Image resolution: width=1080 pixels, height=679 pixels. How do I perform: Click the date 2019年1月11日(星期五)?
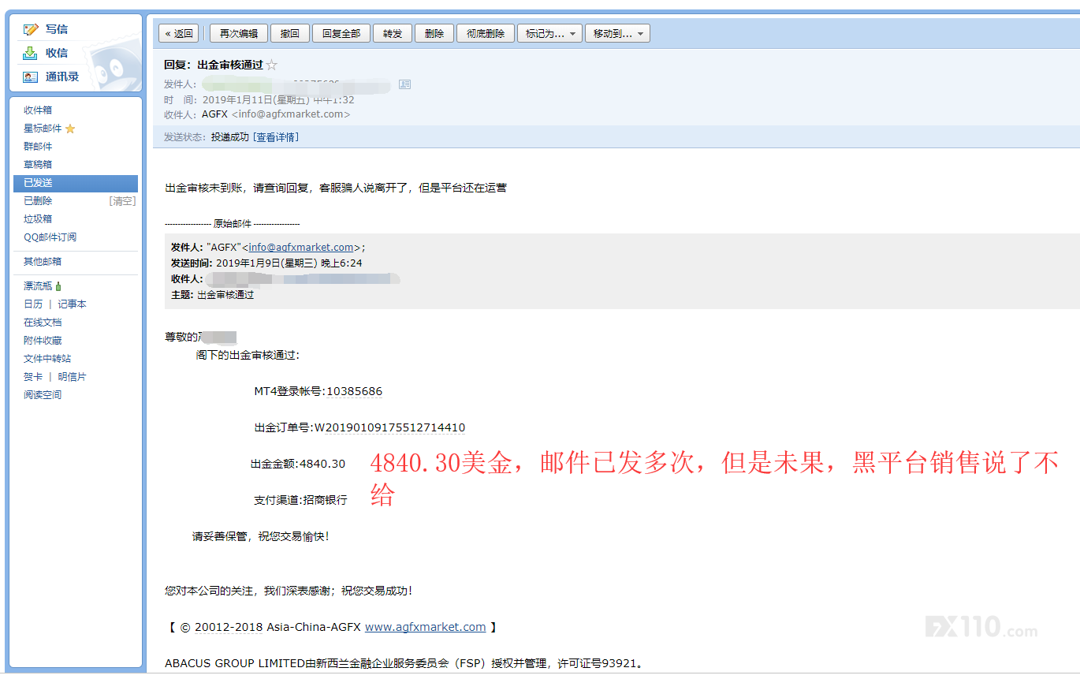coord(256,100)
